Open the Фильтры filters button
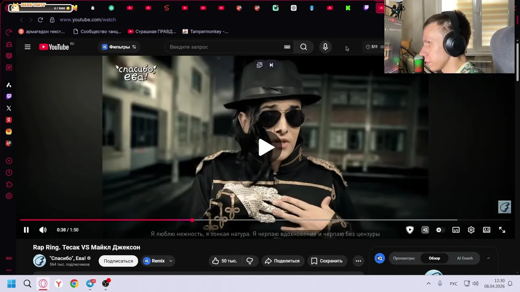Screen dimensions: 520x292 tap(119, 47)
